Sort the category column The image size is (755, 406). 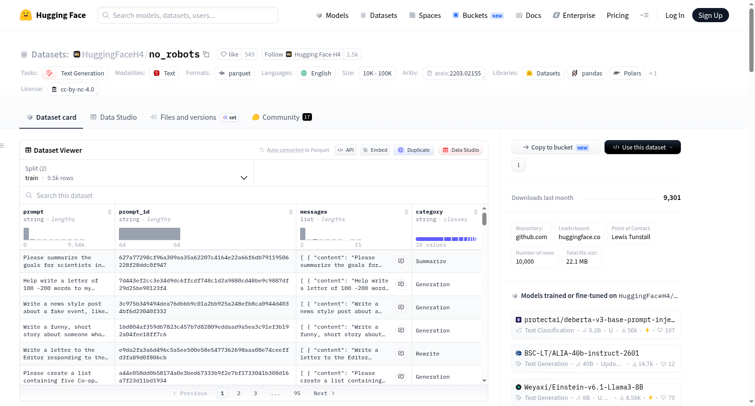tap(476, 212)
